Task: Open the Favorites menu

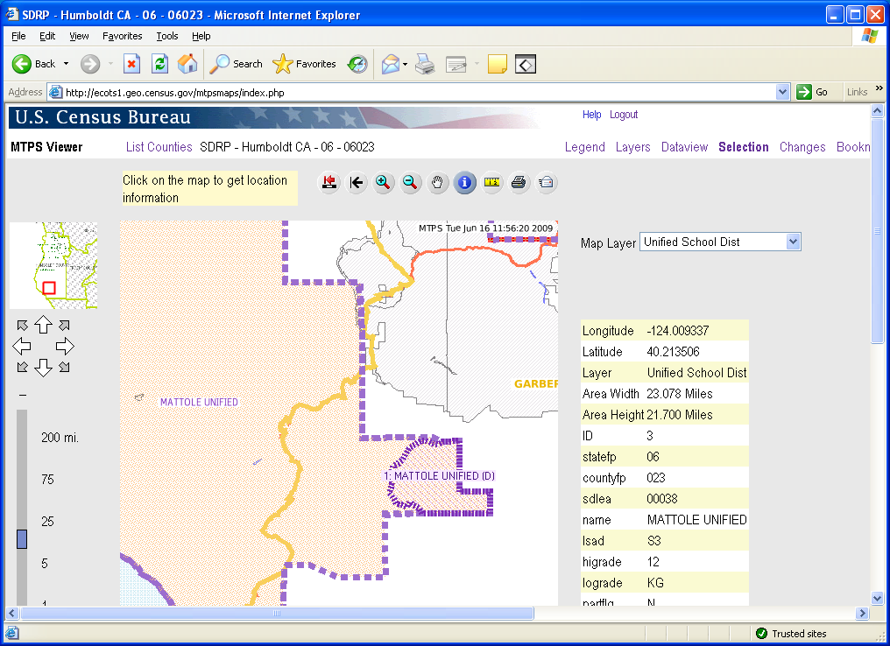Action: coord(121,36)
